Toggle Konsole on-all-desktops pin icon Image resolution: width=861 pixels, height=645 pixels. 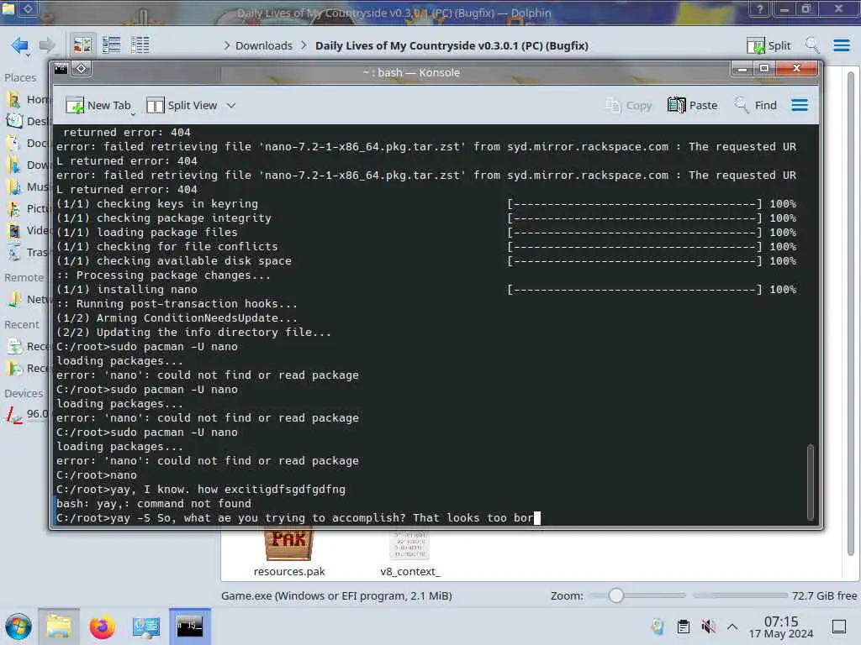point(82,69)
